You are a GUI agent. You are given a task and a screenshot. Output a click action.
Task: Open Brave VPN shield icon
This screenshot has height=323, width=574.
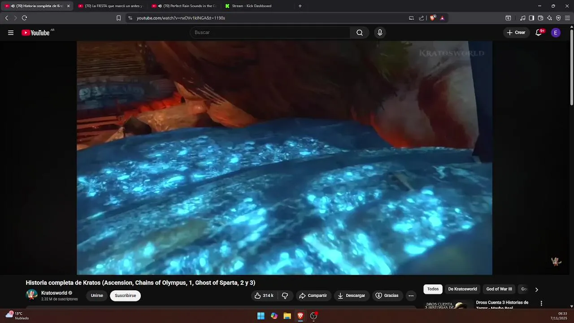[558, 18]
